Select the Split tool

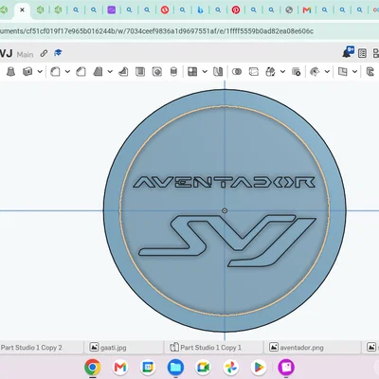tap(254, 72)
